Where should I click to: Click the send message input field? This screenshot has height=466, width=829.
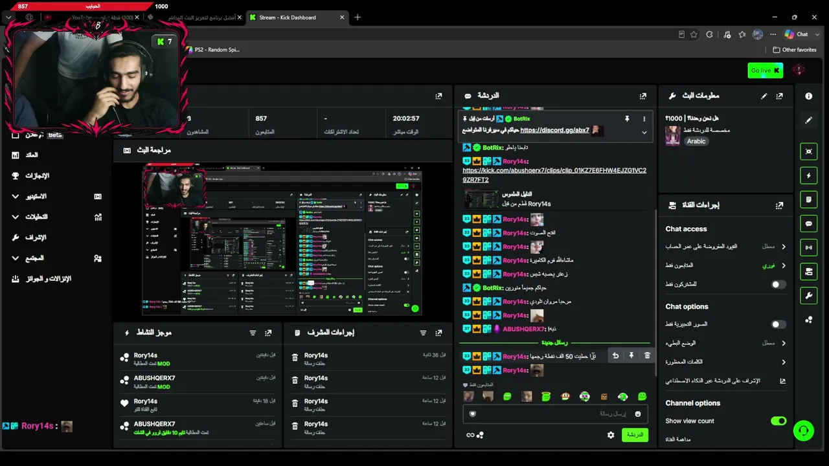click(x=555, y=414)
